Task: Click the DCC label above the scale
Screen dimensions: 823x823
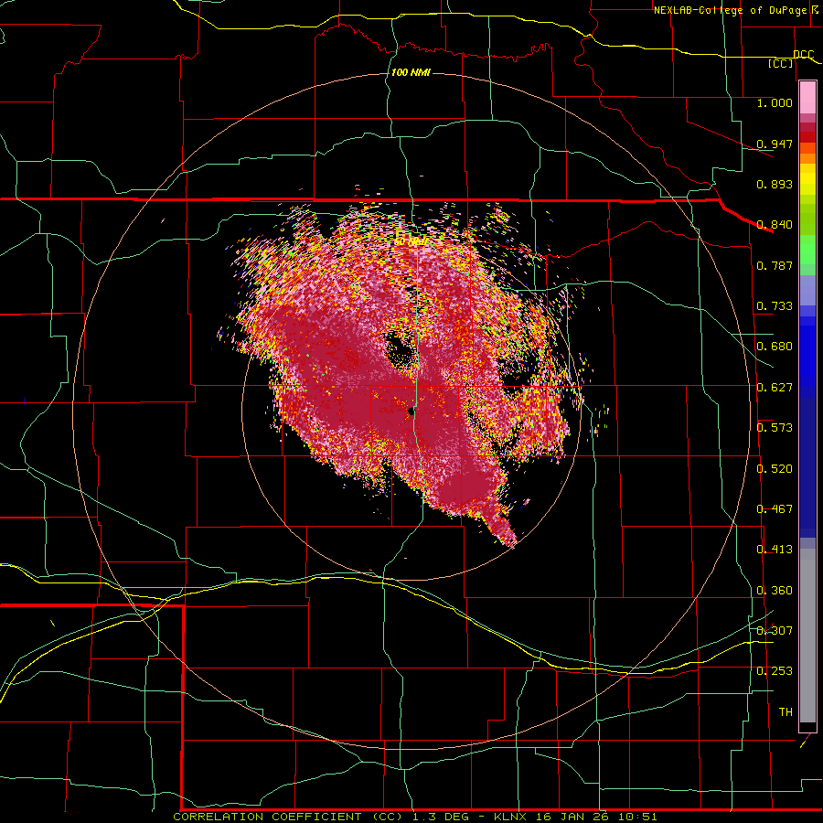Action: (803, 55)
